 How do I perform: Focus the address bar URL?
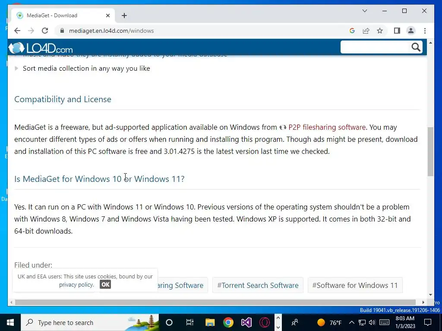pyautogui.click(x=111, y=31)
